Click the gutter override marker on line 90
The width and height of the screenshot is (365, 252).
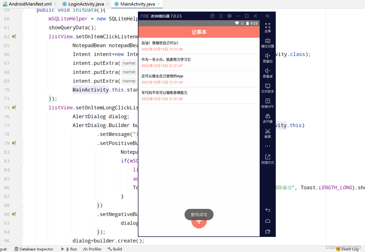(14, 214)
